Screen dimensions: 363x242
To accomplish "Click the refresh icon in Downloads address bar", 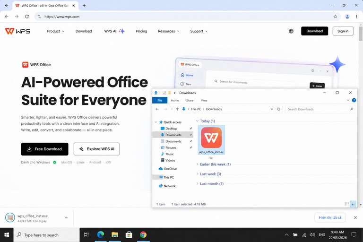I will pos(279,109).
